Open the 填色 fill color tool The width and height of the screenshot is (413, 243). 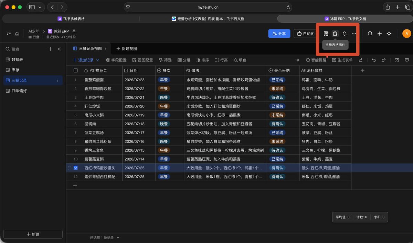point(240,60)
